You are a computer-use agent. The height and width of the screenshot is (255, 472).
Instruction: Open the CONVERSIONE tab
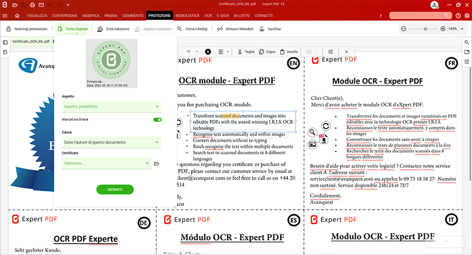65,16
